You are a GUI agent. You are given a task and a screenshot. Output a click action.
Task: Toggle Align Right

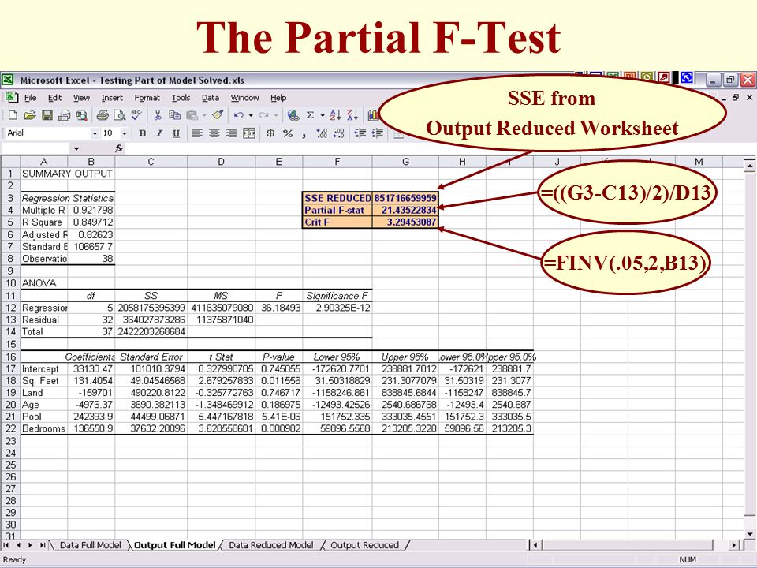(x=232, y=133)
